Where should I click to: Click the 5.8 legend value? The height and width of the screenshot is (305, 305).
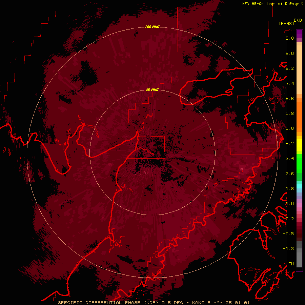pyautogui.click(x=290, y=114)
